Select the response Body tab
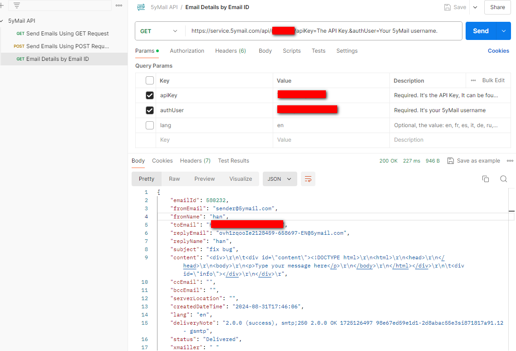The image size is (516, 351). (x=138, y=161)
